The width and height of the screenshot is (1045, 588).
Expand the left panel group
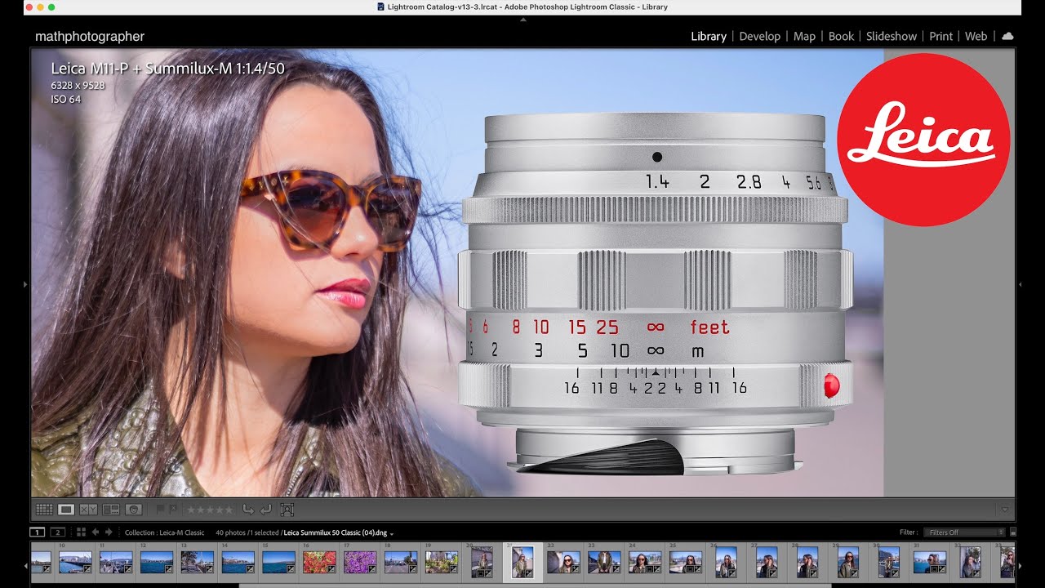(25, 284)
